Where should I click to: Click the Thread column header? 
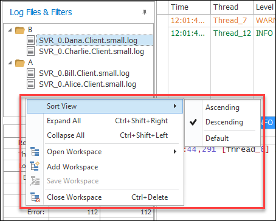click(232, 7)
